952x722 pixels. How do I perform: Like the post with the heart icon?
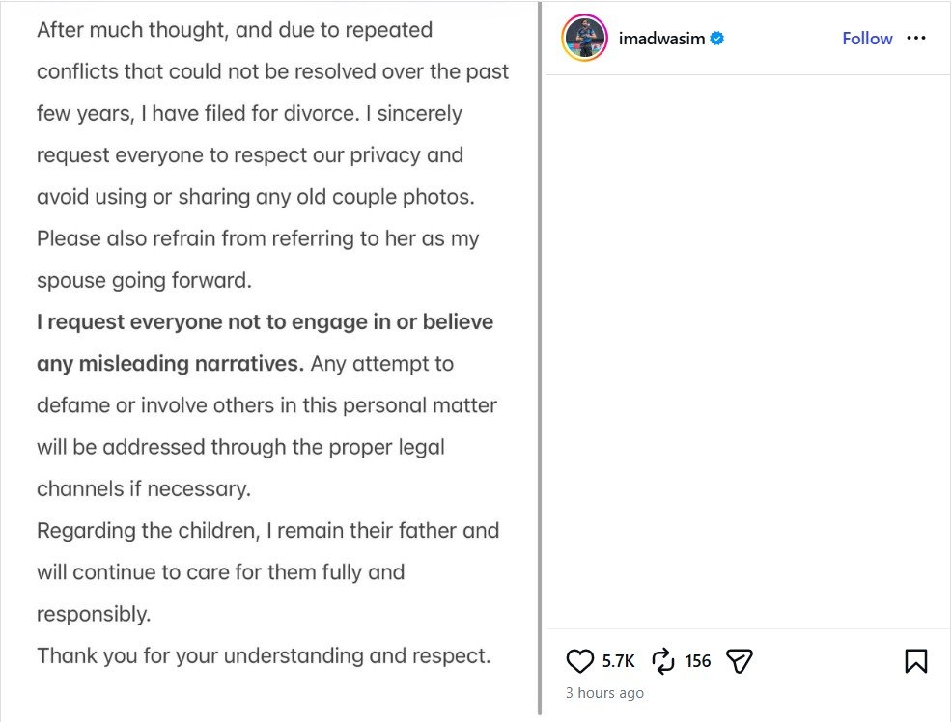(x=579, y=661)
